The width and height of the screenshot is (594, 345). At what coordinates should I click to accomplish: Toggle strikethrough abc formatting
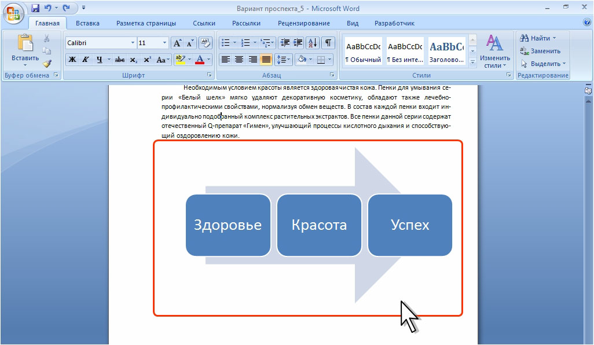click(120, 60)
